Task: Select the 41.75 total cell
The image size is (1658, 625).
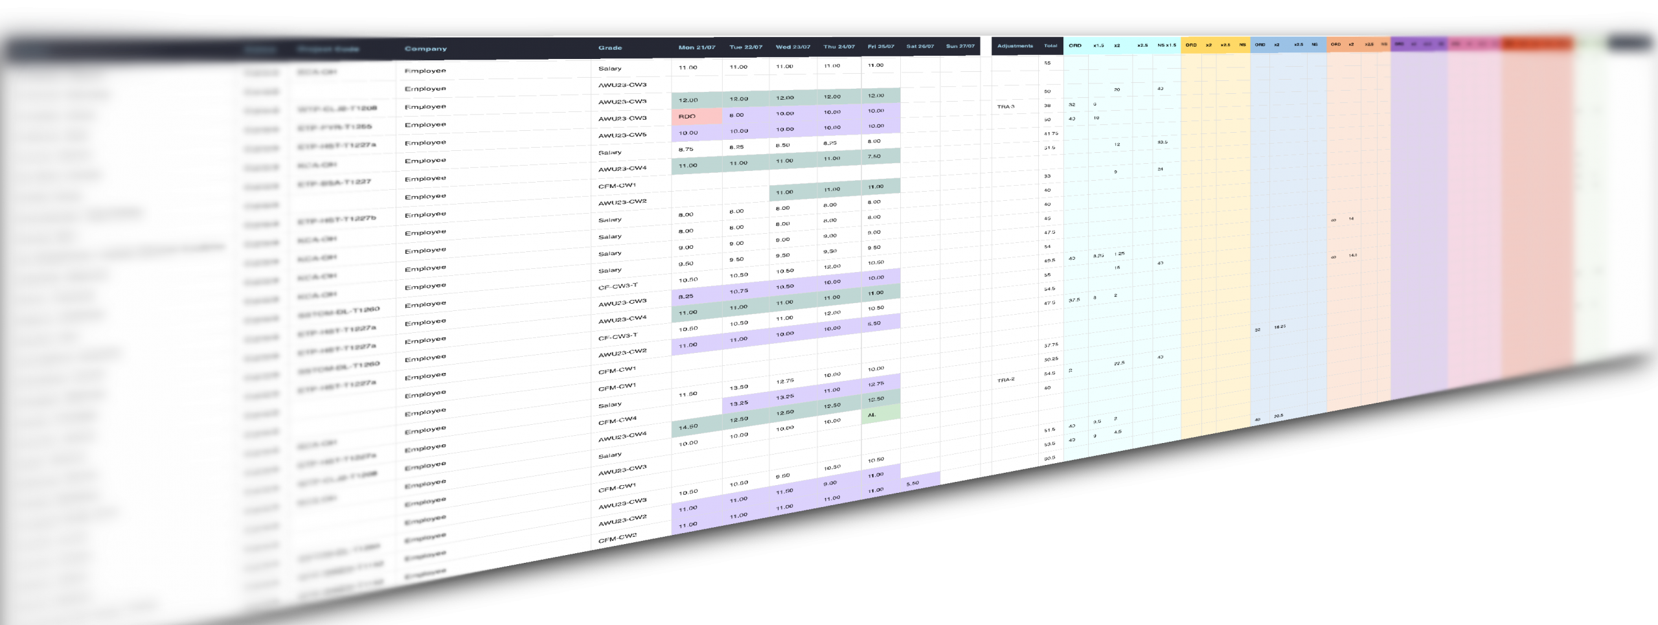Action: point(1050,133)
